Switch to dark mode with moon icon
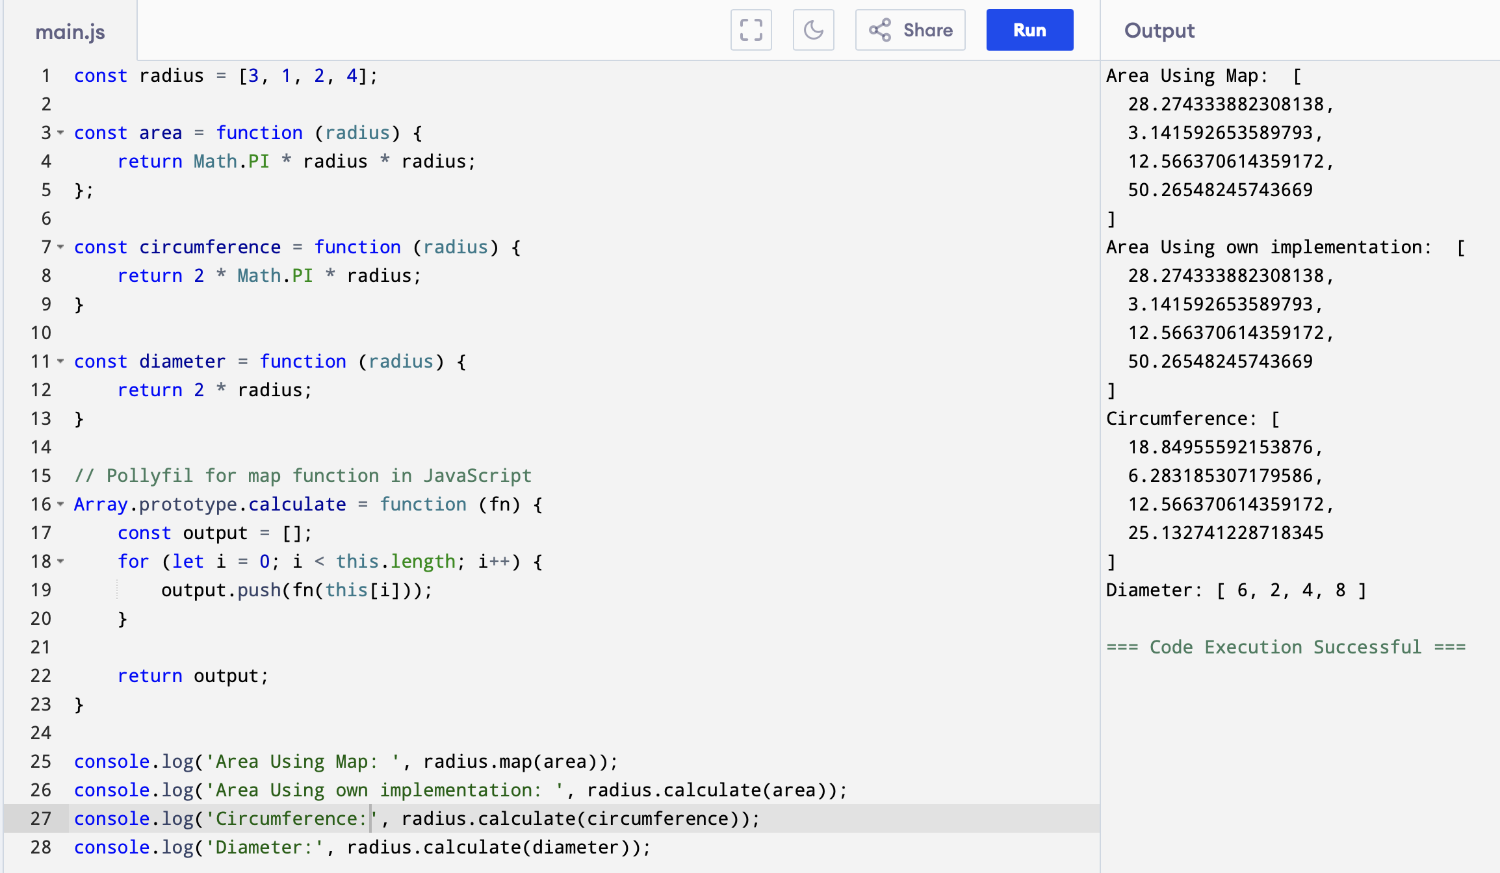Screen dimensions: 1500x873 (x=813, y=30)
